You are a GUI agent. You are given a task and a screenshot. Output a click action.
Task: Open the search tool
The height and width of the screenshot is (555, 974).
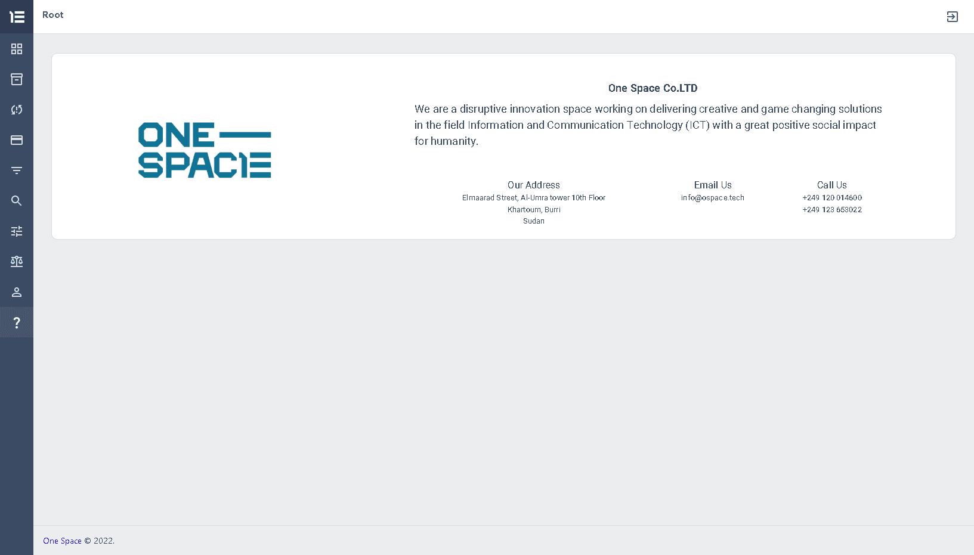(16, 201)
